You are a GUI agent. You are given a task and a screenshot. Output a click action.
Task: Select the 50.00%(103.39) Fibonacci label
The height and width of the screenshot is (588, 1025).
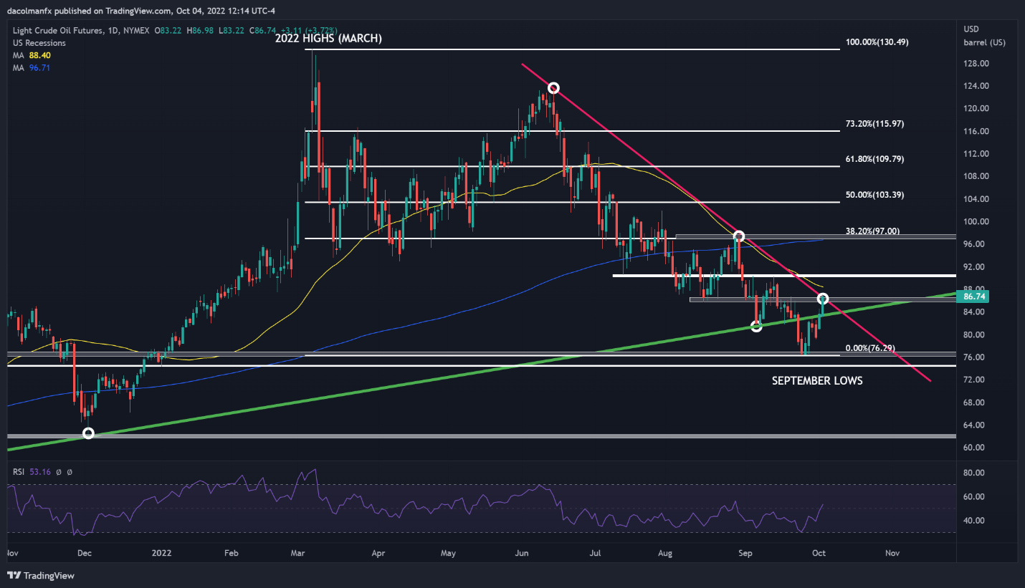click(x=874, y=195)
